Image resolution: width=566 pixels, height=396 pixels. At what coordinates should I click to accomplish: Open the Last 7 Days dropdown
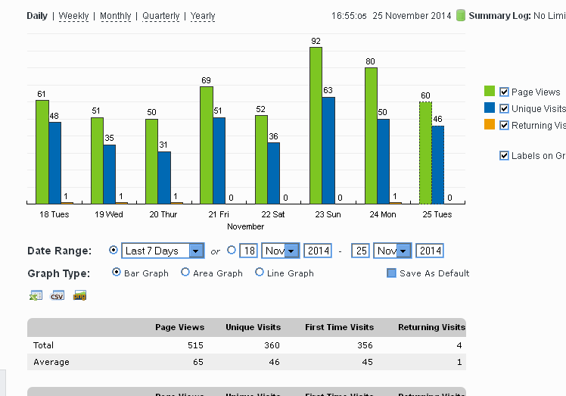click(163, 251)
